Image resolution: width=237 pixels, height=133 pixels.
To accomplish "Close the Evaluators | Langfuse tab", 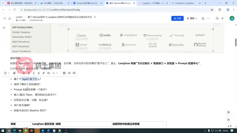I will pyautogui.click(x=200, y=3).
